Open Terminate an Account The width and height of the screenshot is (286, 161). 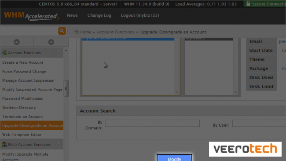pos(22,117)
